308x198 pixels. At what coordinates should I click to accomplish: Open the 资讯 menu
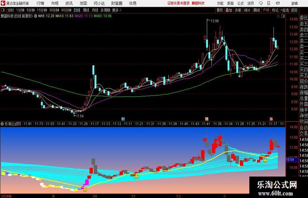tap(69, 3)
